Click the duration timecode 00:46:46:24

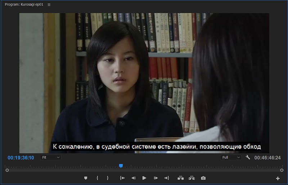point(267,158)
